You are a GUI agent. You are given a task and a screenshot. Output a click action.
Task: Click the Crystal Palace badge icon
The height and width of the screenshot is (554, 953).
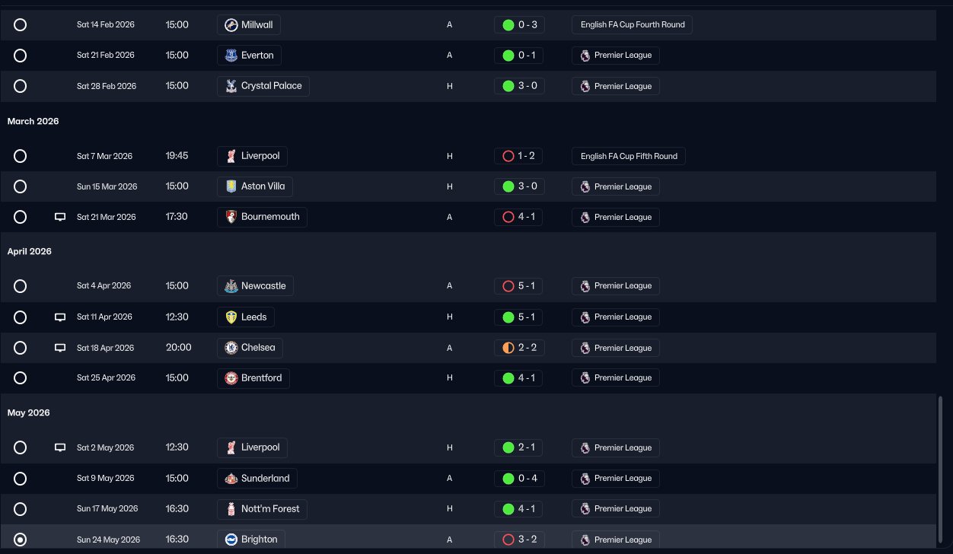coord(231,86)
